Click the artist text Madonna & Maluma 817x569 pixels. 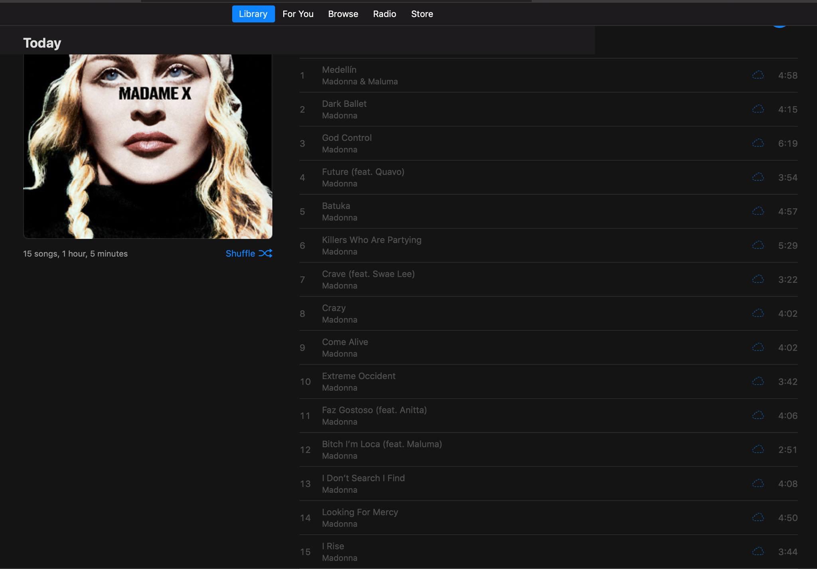tap(360, 81)
